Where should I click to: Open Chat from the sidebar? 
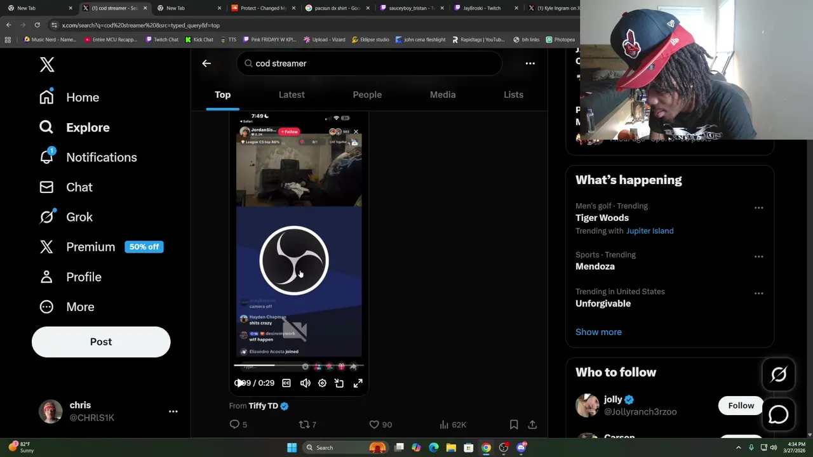pos(65,187)
